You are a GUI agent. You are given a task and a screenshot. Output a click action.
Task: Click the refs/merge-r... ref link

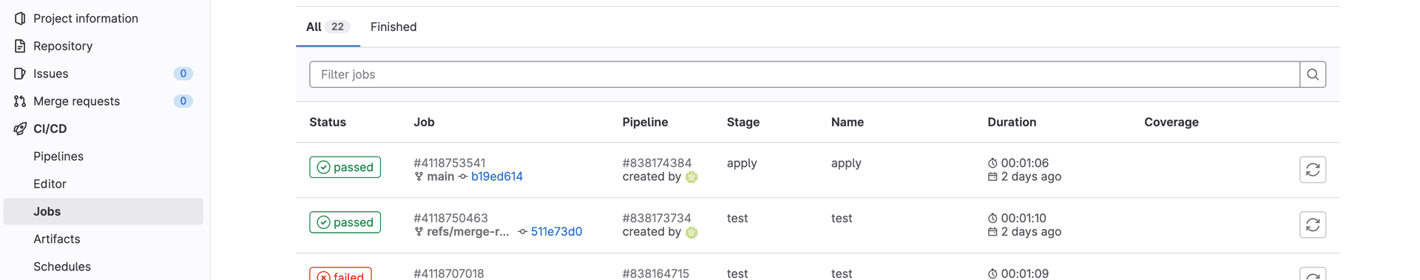(x=468, y=232)
